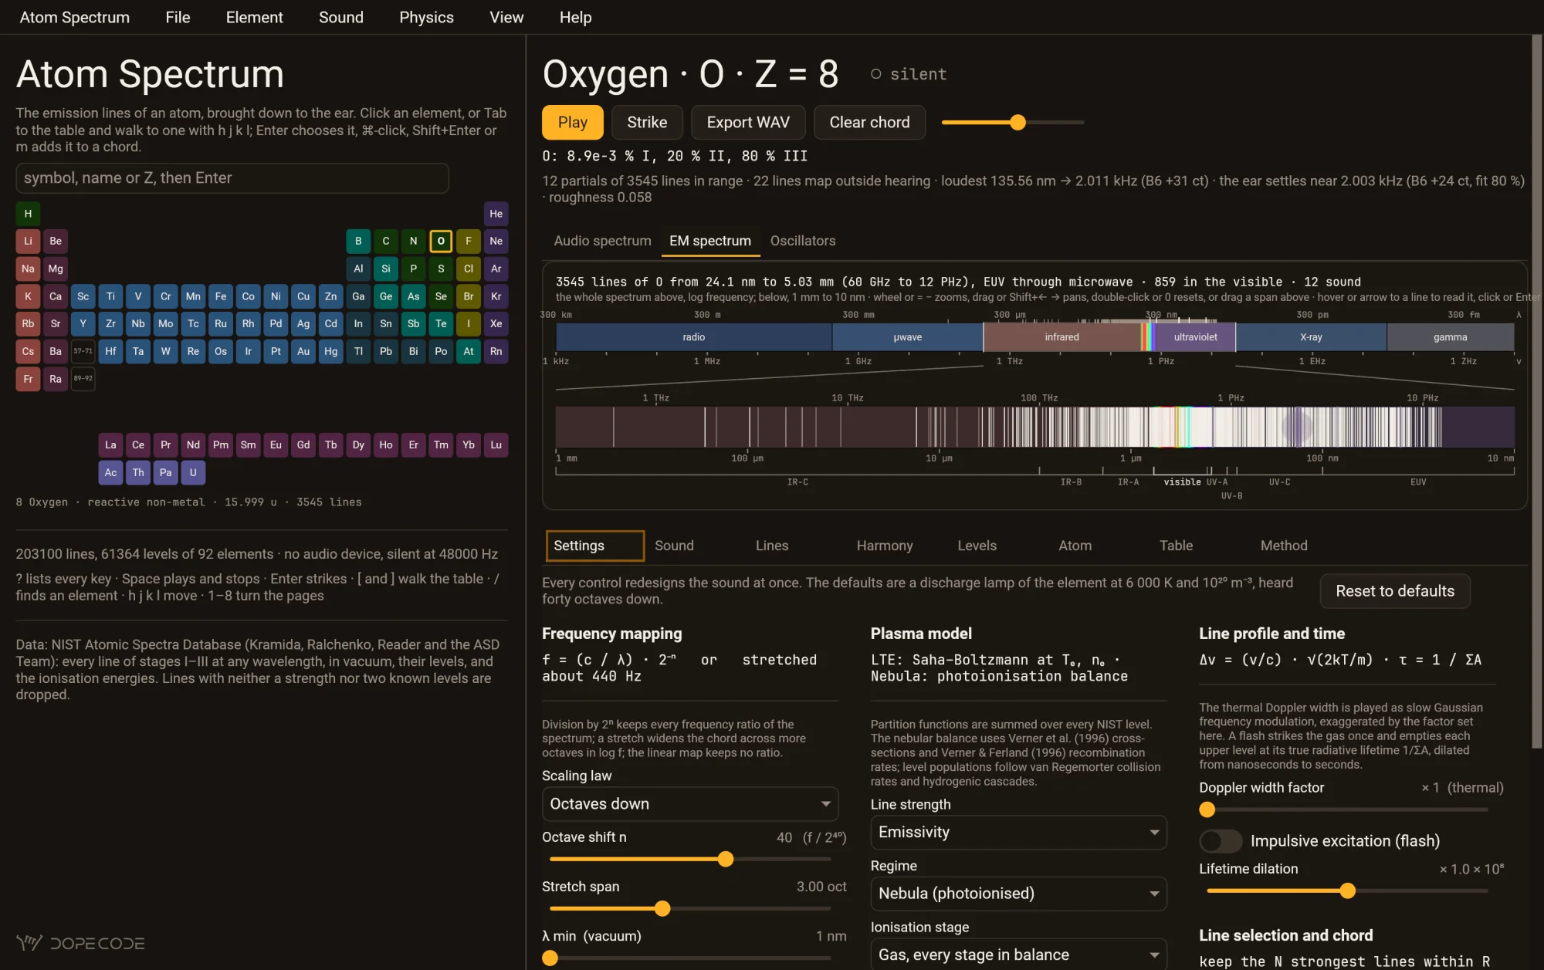Toggle Impulsive excitation (flash) switch
Image resolution: width=1544 pixels, height=970 pixels.
click(1221, 840)
